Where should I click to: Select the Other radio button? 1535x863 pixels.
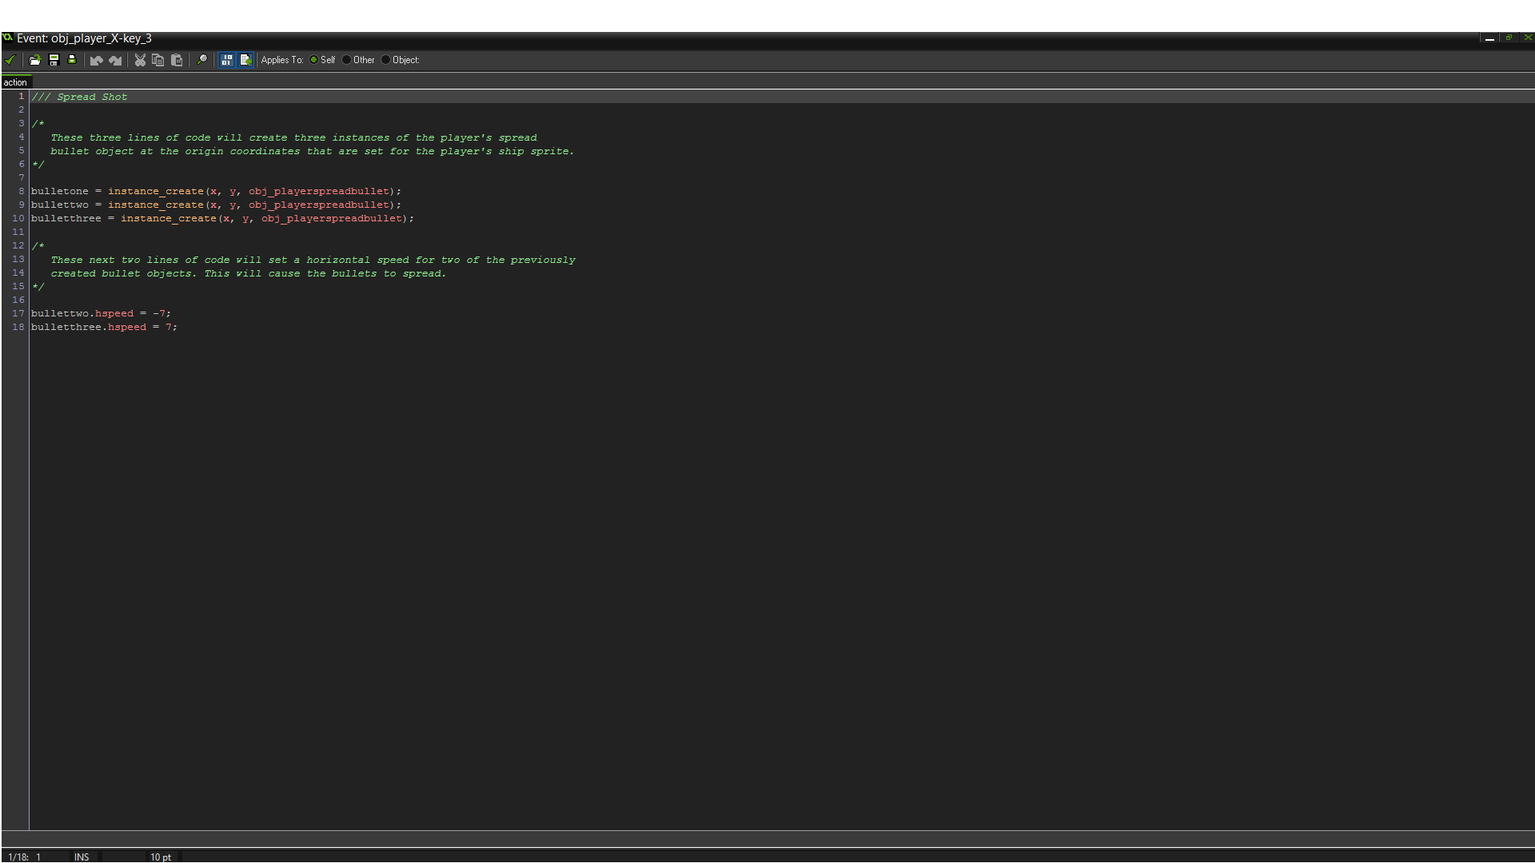click(345, 60)
